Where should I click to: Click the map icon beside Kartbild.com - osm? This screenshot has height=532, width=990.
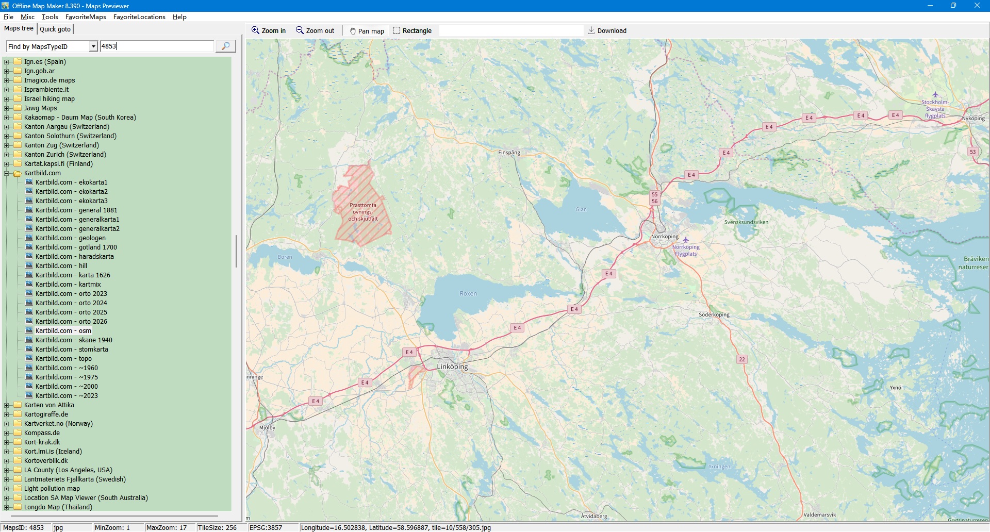click(x=29, y=330)
